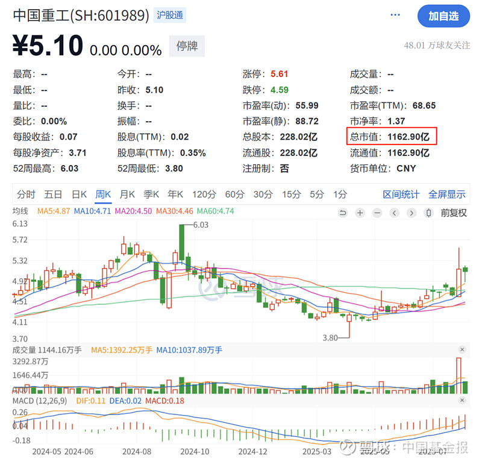Click the 沪股通 badge next to stock name

[170, 15]
